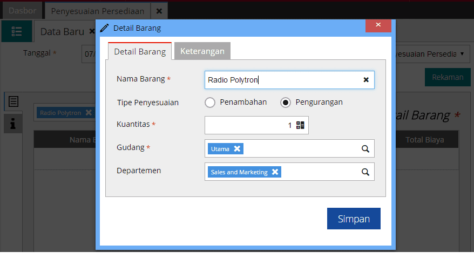Screen dimensions: 474x272
Task: Remove the Utama warehouse tag
Action: pos(237,149)
